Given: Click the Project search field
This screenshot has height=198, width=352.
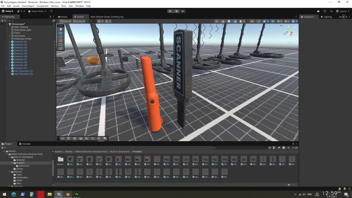Looking at the screenshot, I should (241, 148).
